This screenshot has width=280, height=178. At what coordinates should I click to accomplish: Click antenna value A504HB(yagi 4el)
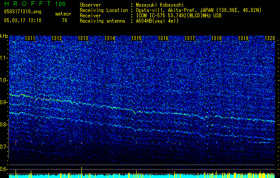(157, 21)
